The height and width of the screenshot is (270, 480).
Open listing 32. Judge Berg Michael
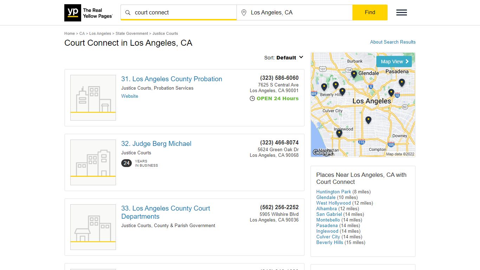(156, 144)
